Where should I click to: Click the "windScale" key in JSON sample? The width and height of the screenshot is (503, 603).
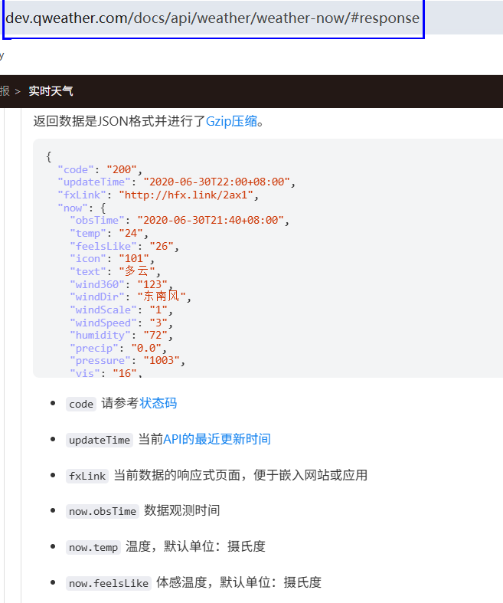point(103,310)
